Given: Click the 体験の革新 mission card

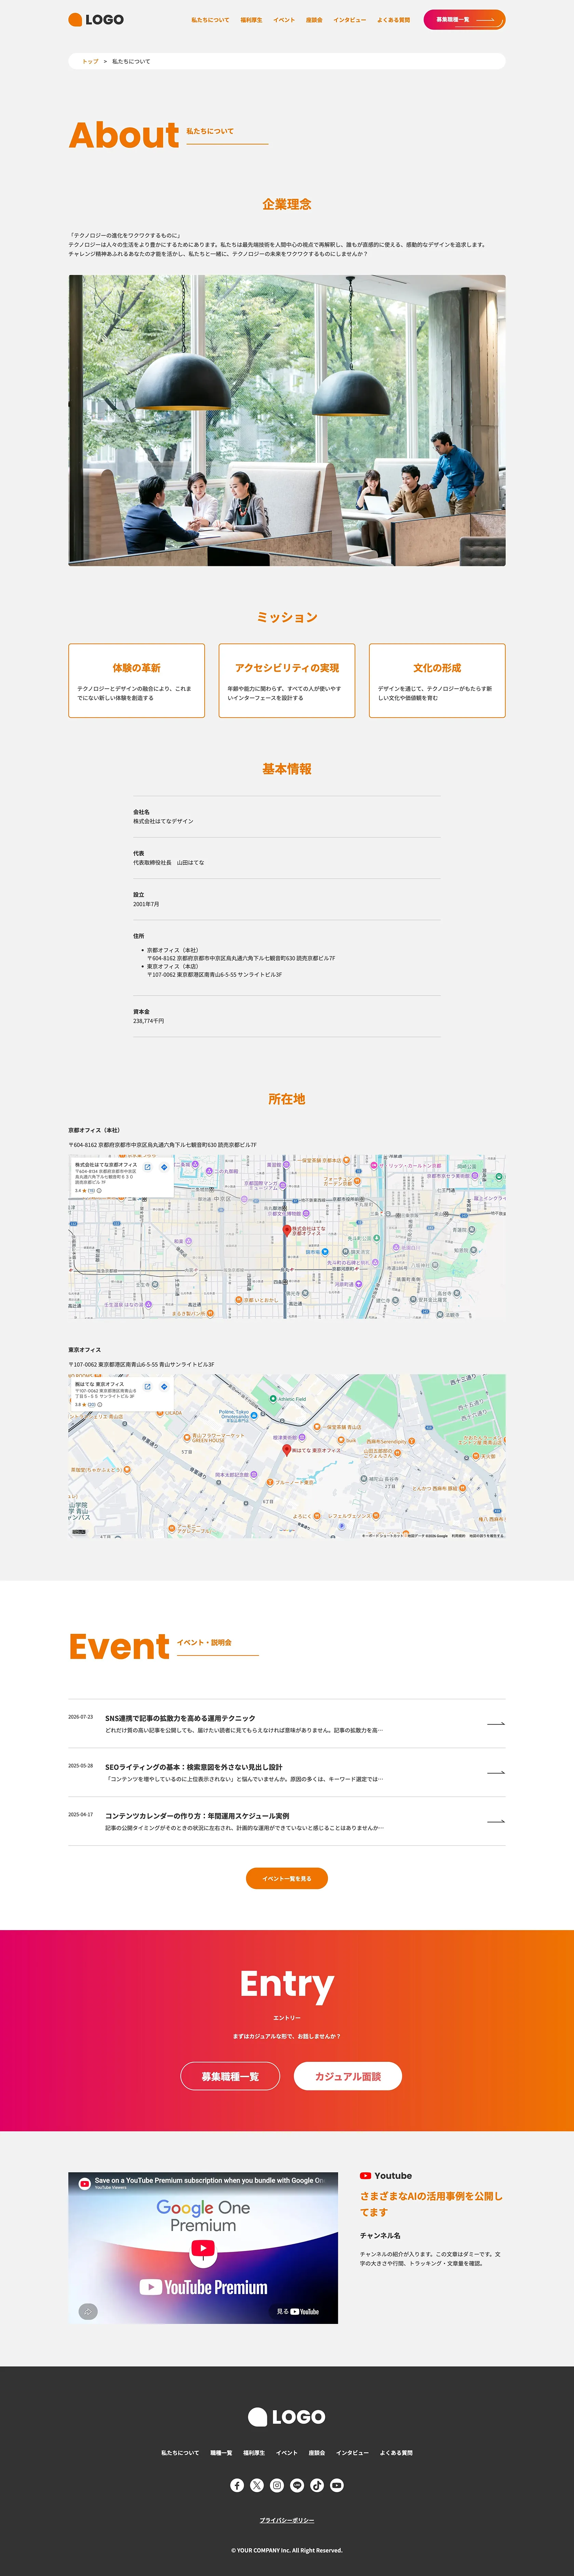Looking at the screenshot, I should click(x=136, y=680).
